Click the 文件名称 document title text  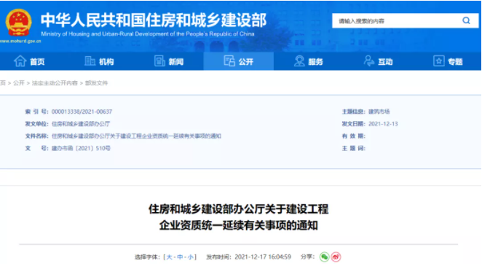(x=136, y=136)
